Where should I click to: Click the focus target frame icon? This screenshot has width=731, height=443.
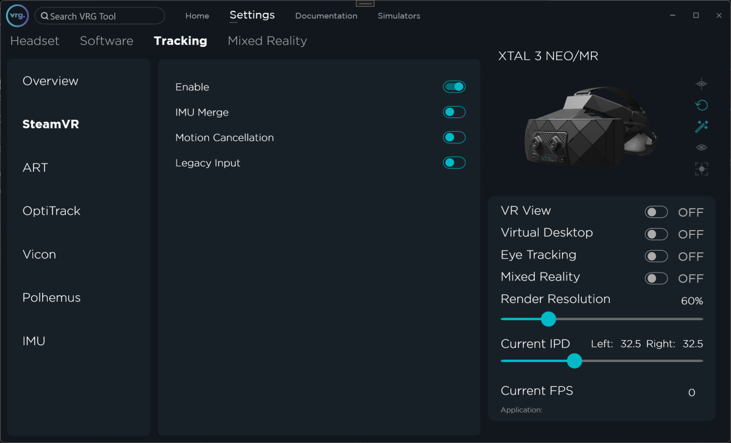tap(702, 169)
